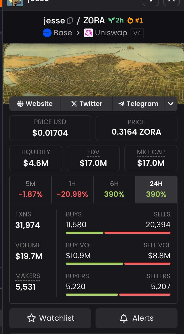Select the 24H timeframe tab

coord(156,189)
